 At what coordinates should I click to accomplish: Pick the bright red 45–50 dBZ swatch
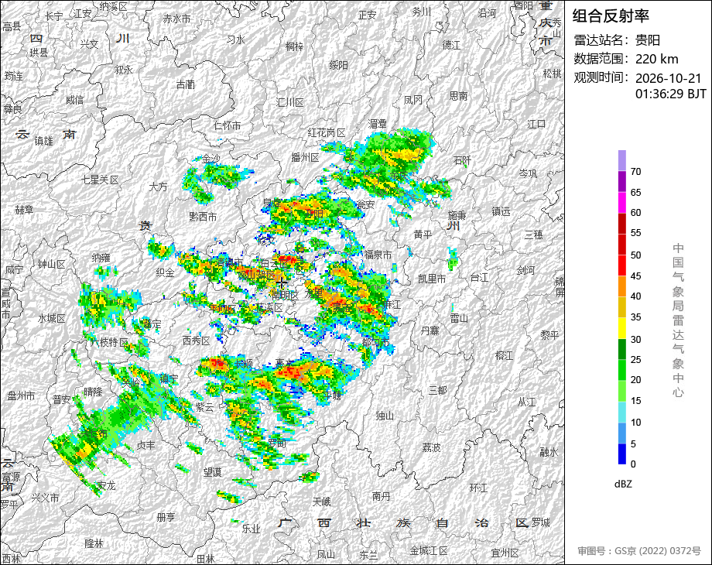621,265
